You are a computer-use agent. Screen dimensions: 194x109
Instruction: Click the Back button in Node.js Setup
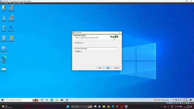pos(100,68)
